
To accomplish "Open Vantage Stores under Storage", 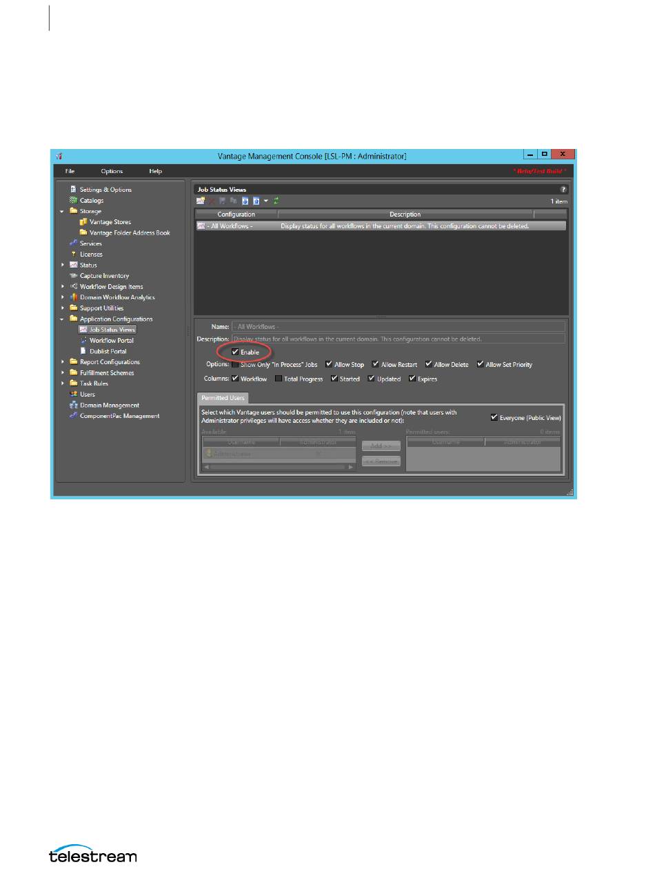I will click(110, 222).
